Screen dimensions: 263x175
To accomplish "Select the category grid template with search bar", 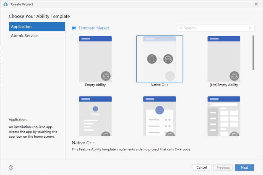I will pyautogui.click(x=224, y=116).
